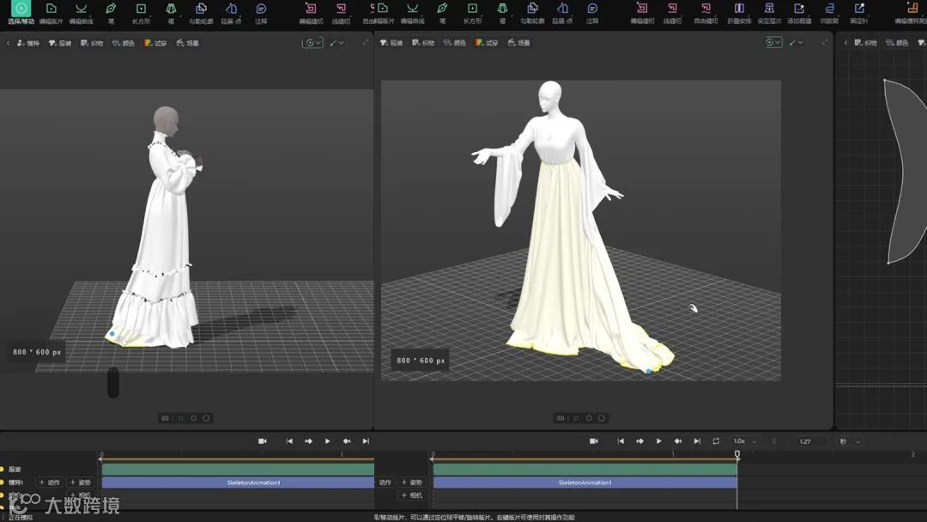Toggle the yellow dot beside the 服装 track
The width and height of the screenshot is (927, 522).
(x=3, y=470)
